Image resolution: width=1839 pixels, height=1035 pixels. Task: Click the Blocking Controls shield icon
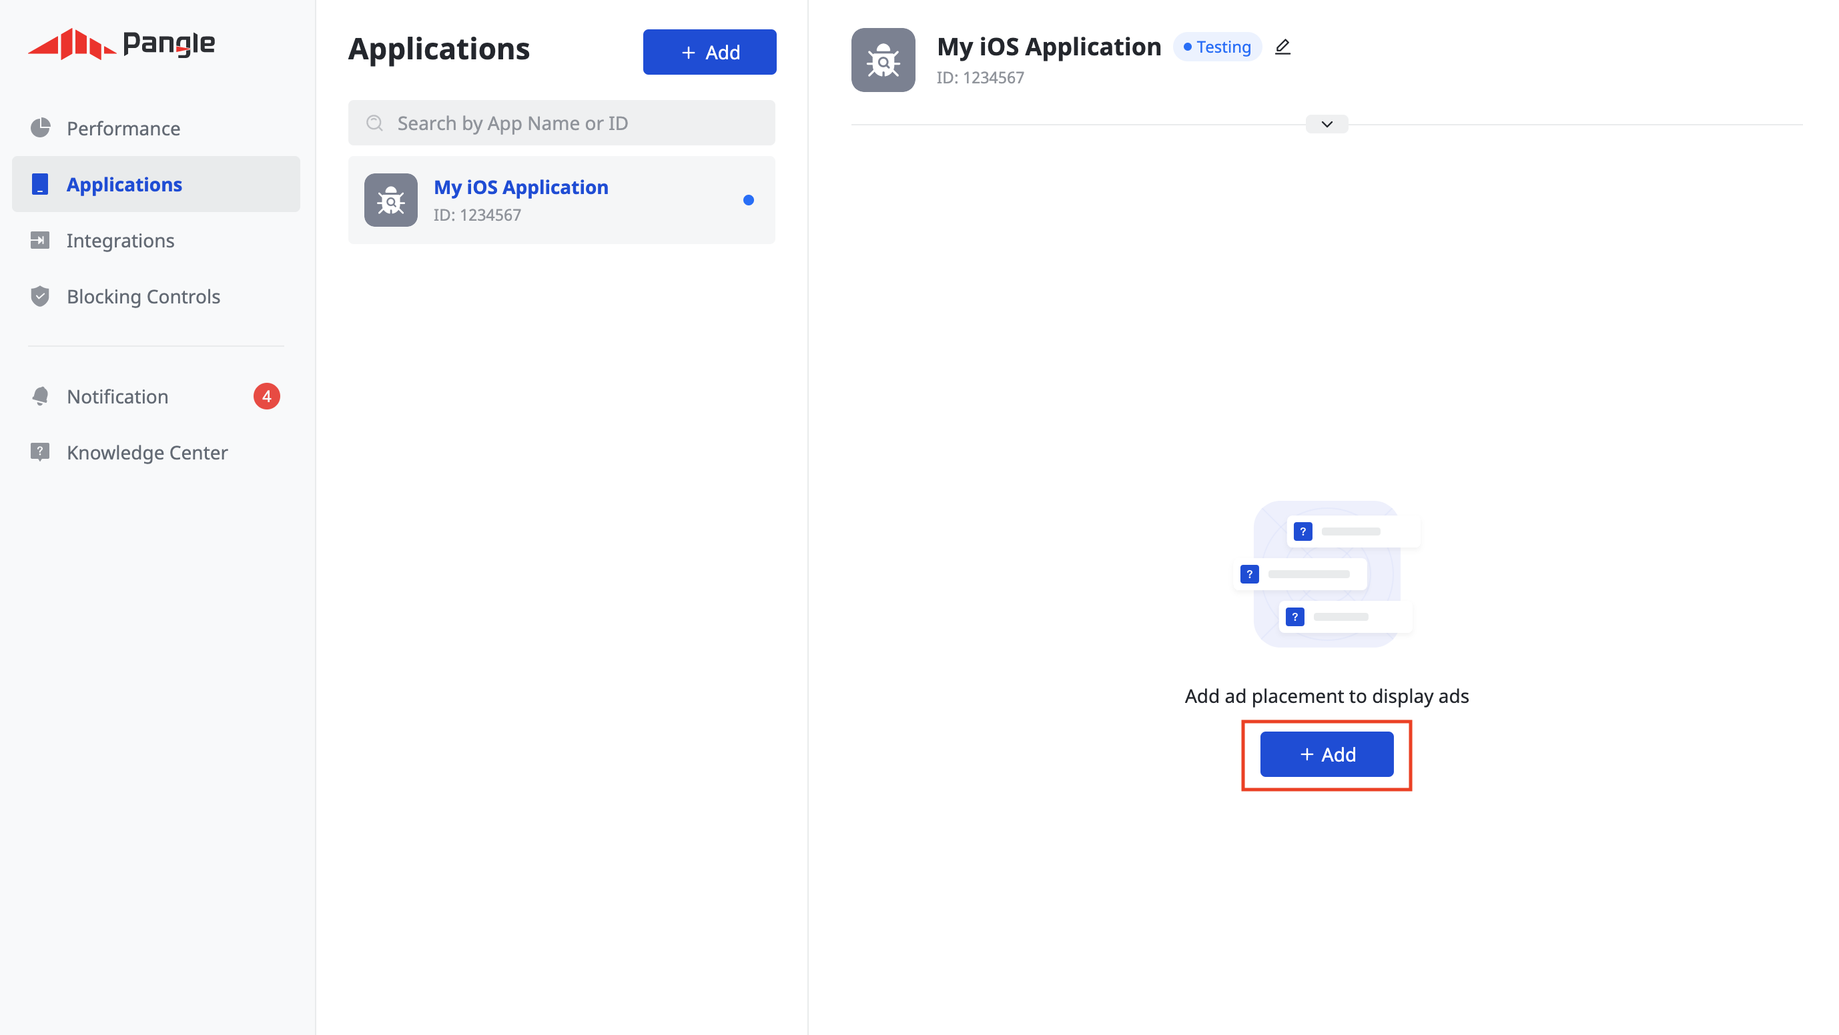coord(40,296)
